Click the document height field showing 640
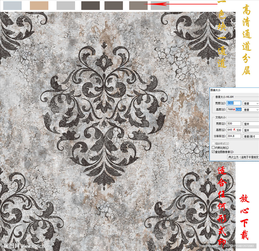Image resolution: width=259 pixels, height=251 pixels. click(234, 130)
